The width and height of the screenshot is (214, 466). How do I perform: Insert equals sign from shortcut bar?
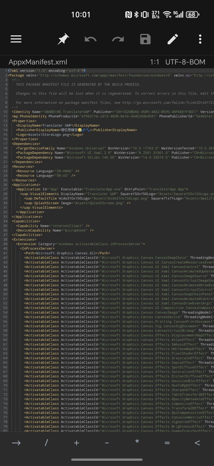click(x=167, y=442)
